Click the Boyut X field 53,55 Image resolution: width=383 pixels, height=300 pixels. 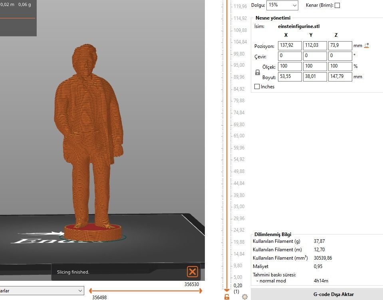[x=290, y=77]
